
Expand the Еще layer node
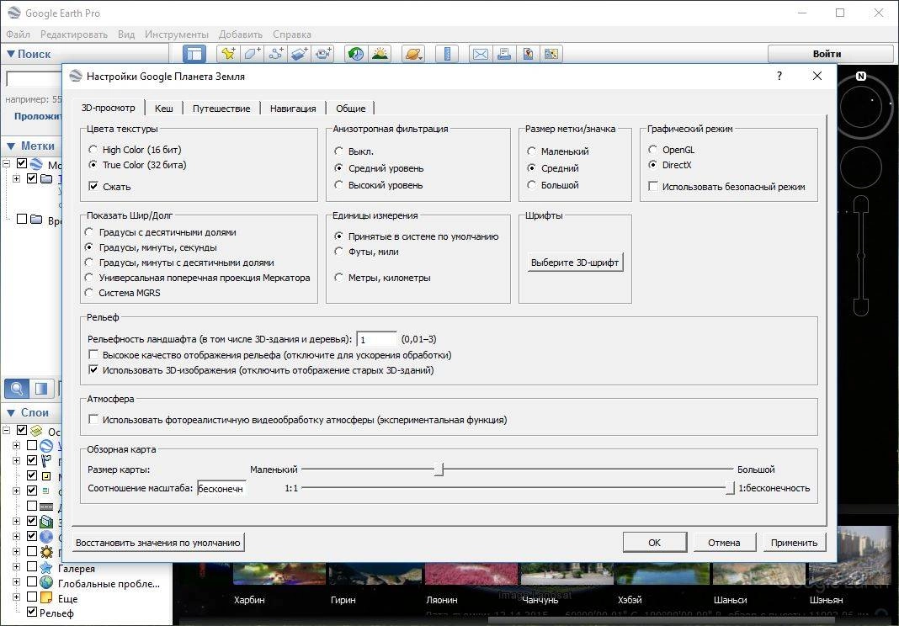(x=16, y=597)
